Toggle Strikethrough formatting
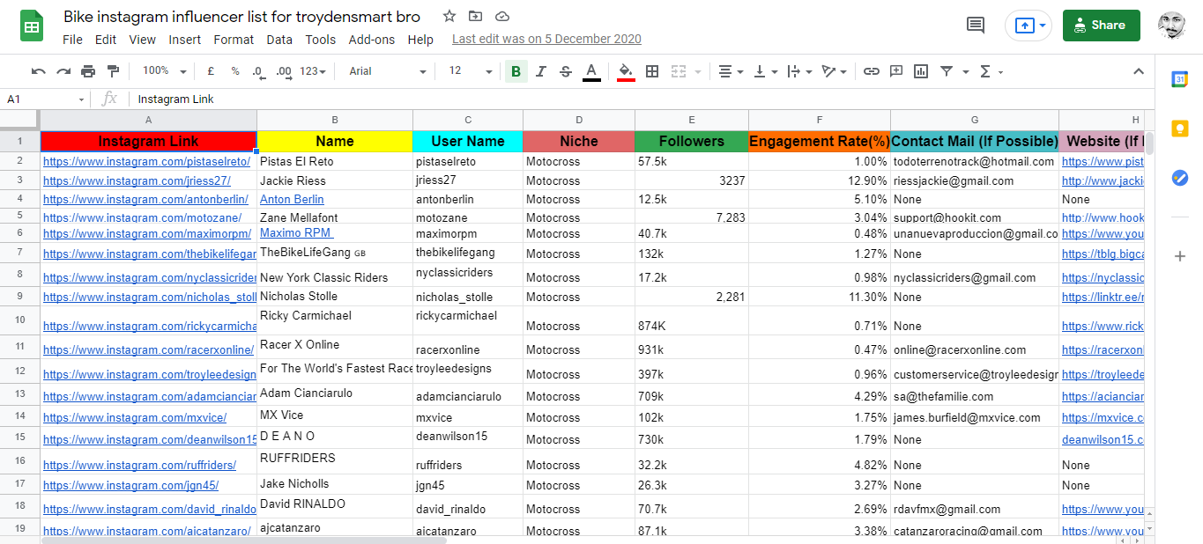This screenshot has width=1203, height=544. tap(566, 71)
